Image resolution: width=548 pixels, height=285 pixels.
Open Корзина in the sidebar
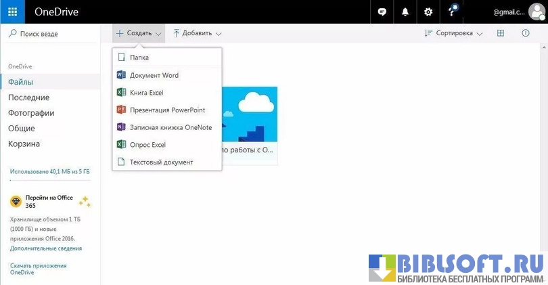coord(24,144)
